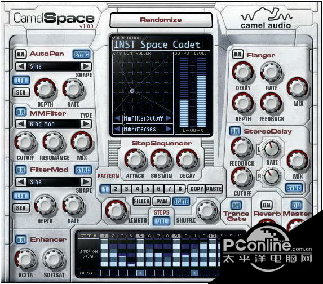Screen dimensions: 323x284
Task: Toggle the AutoPan ON switch
Action: (x=21, y=54)
